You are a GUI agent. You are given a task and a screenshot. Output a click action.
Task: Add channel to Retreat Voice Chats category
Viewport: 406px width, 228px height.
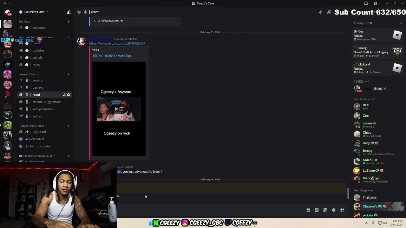pos(68,126)
